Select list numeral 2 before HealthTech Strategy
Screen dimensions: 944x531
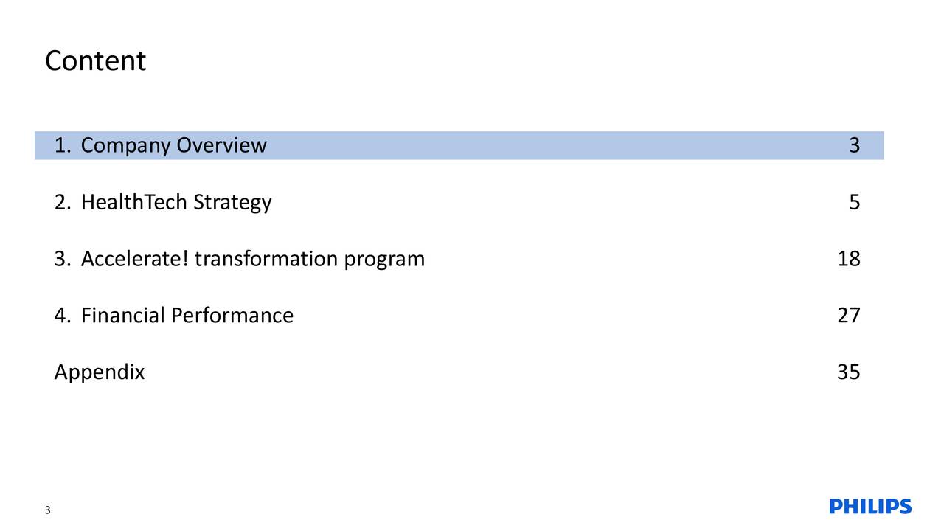click(62, 203)
